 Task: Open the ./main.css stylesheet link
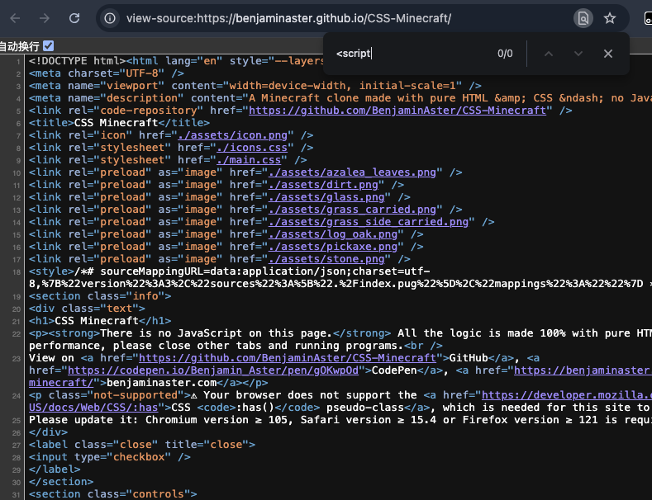point(249,160)
